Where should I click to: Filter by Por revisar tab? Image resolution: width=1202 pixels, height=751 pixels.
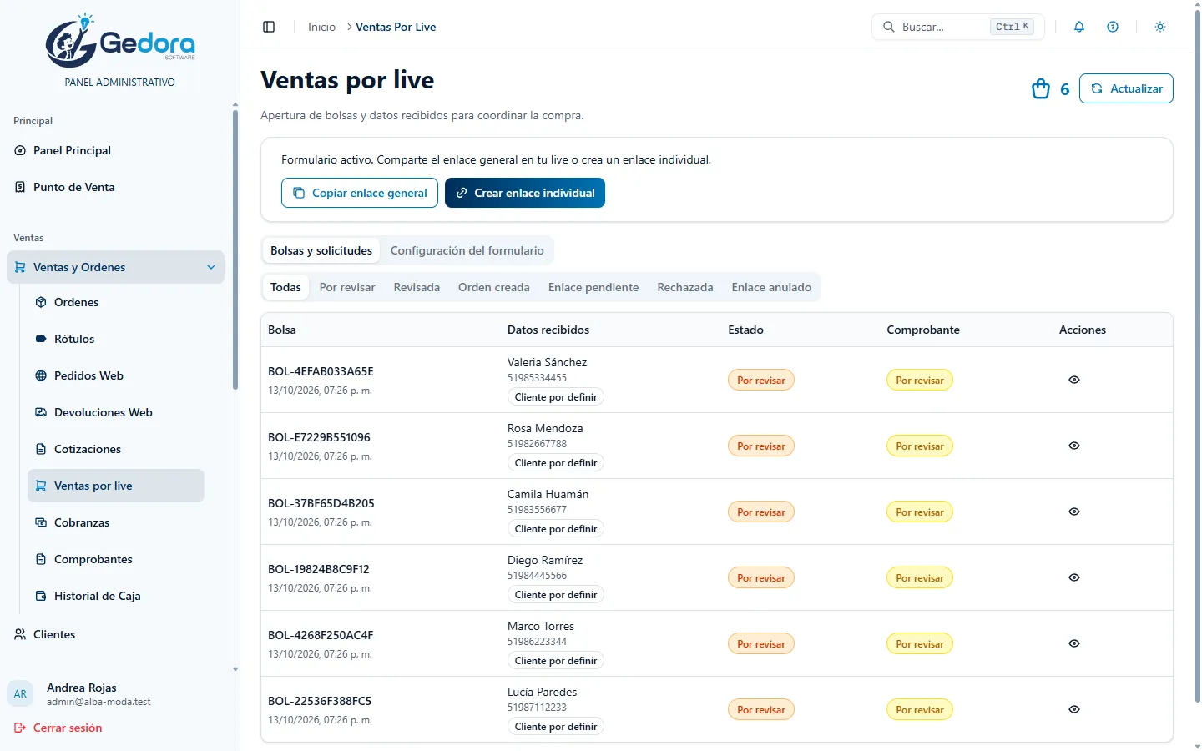pos(347,287)
